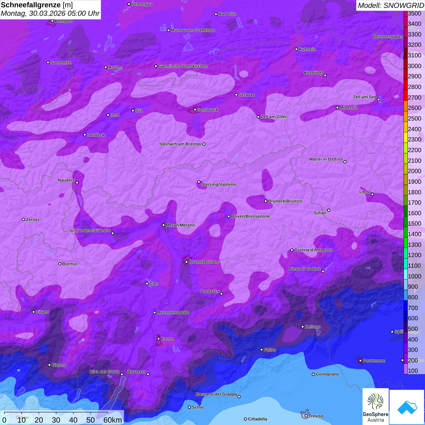Click the Cles label
This screenshot has height=425, width=425.
coord(154,284)
